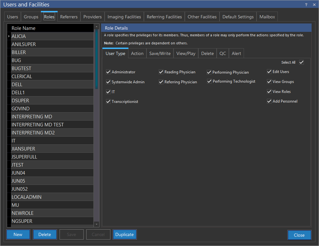
Task: Select the INTERPRETING MD role row
Action: point(32,116)
